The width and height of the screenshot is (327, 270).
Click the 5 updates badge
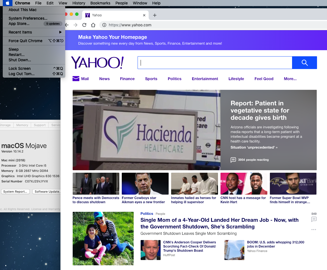click(x=53, y=24)
